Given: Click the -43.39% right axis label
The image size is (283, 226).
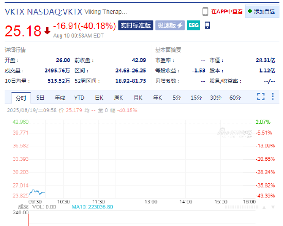Looking at the screenshot, I should 265,196.
